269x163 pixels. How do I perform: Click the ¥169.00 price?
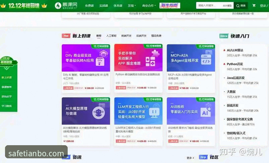[x=194, y=141]
